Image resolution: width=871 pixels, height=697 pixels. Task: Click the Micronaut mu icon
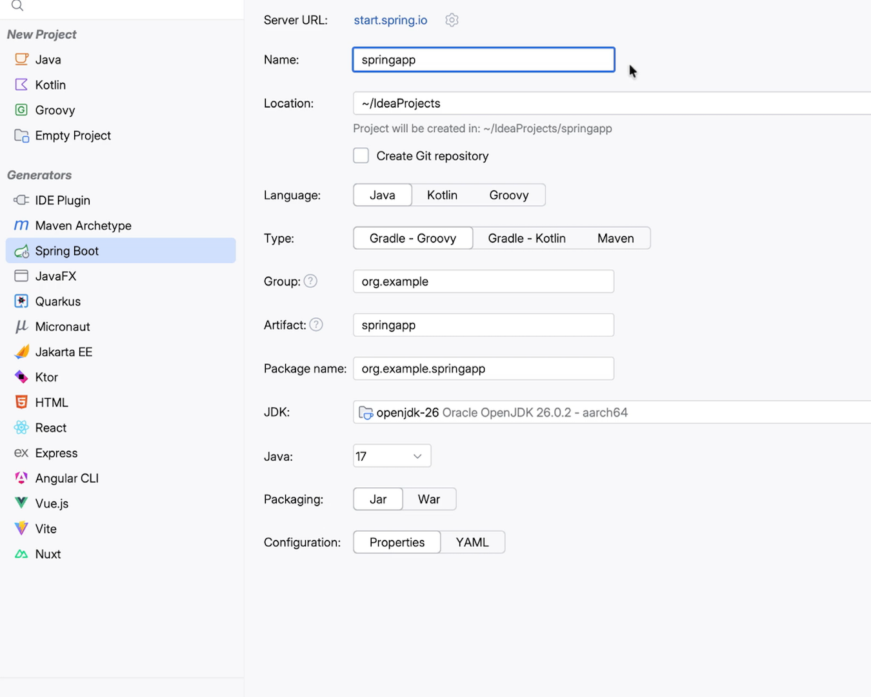21,327
